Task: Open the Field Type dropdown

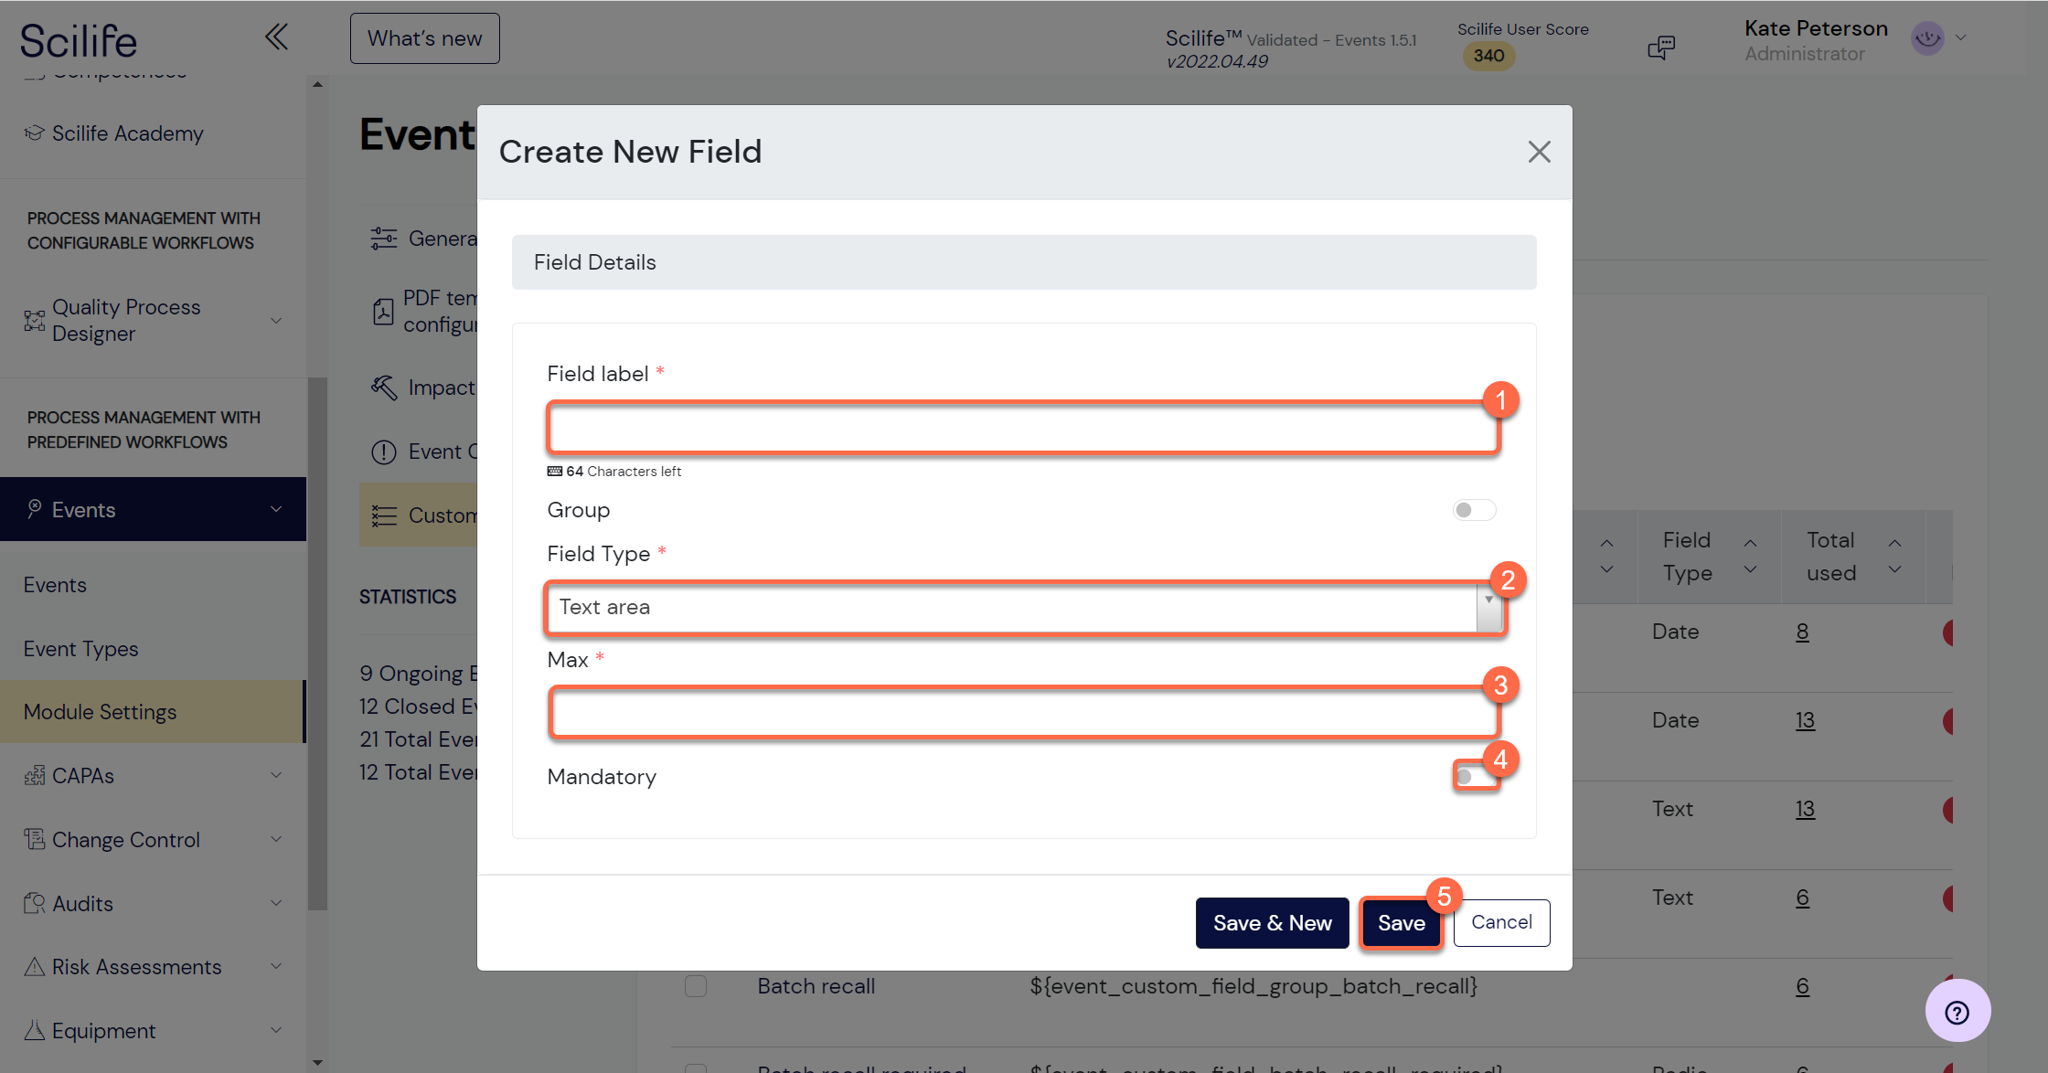Action: [1026, 608]
